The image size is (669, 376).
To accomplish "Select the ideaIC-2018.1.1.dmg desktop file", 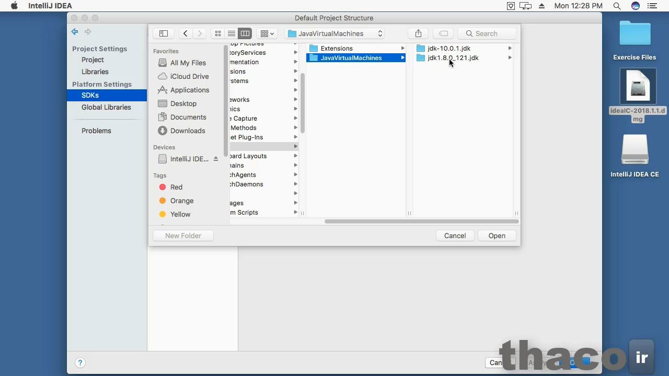I will (638, 96).
